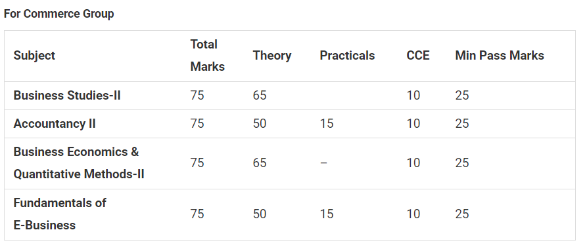This screenshot has height=251, width=587.
Task: Click the Practicals column header
Action: [347, 56]
